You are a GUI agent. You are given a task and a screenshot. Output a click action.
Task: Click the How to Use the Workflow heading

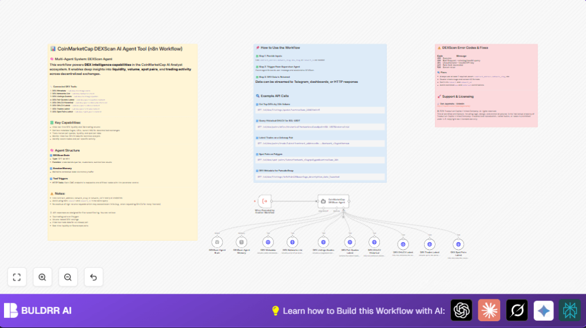click(x=278, y=48)
